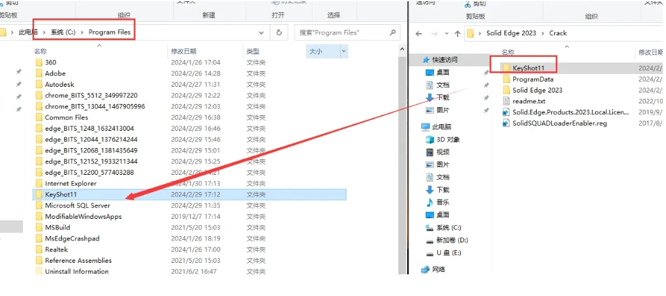
Task: Select the edge_BITS_12044_1376214244 folder
Action: pos(190,140)
